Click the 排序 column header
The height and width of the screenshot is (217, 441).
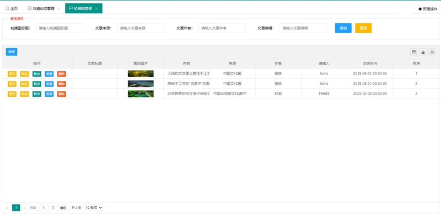[416, 63]
